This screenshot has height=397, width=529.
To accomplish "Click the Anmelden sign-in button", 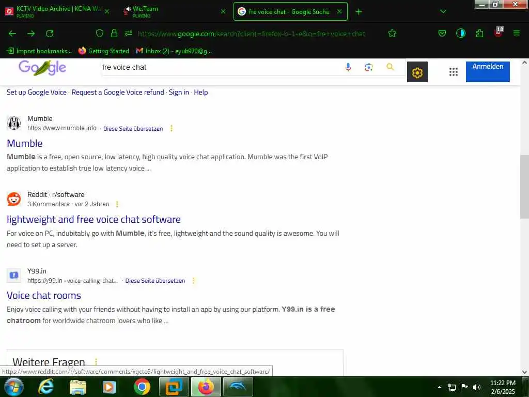I will tap(488, 71).
